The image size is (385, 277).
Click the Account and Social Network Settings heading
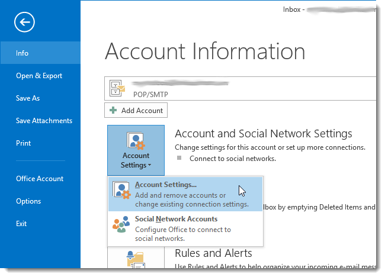point(264,134)
